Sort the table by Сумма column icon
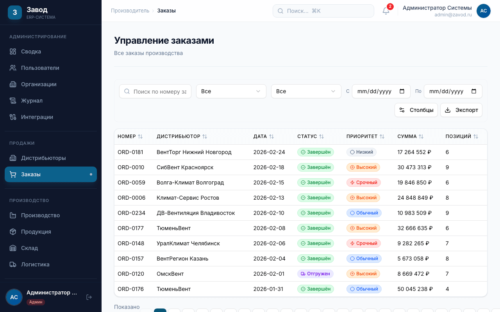The width and height of the screenshot is (500, 312). tap(421, 136)
